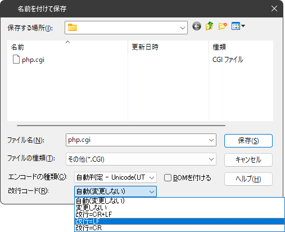The height and width of the screenshot is (232, 285).
Task: Collapse the 改行コード dropdown
Action: click(x=115, y=191)
